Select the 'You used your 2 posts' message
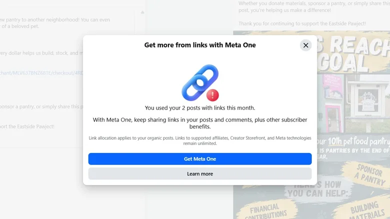 click(200, 108)
